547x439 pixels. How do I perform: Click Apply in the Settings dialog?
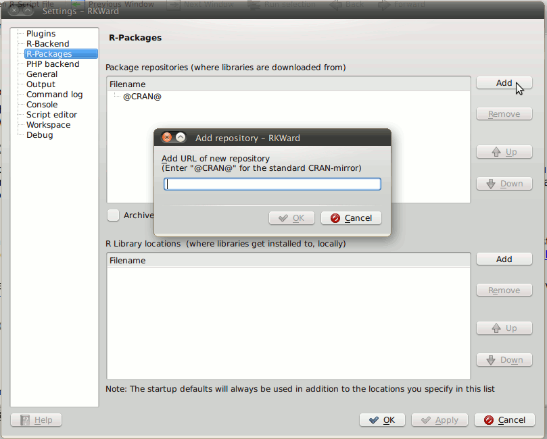pos(440,420)
